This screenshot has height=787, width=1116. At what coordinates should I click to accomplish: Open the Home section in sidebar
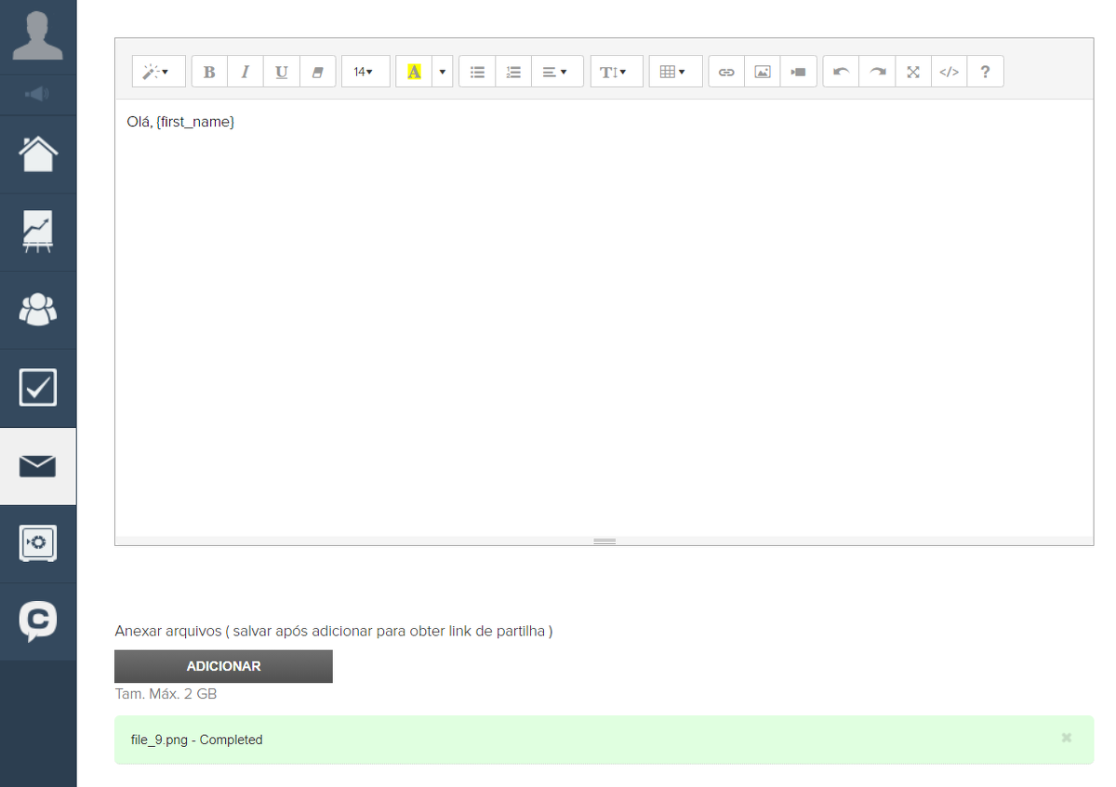pos(38,154)
